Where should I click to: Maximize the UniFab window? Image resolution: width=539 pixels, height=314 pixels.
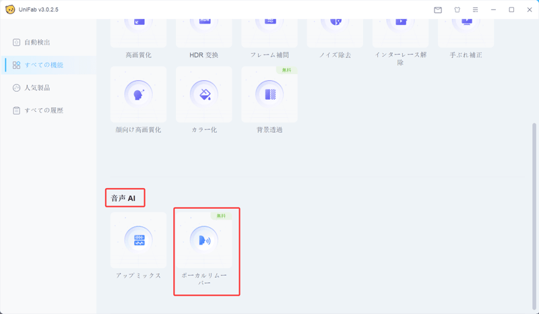pos(511,10)
